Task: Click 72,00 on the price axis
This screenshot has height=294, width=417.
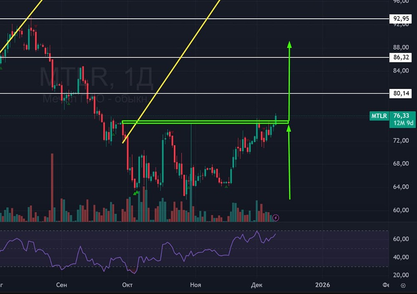Action: click(x=401, y=140)
